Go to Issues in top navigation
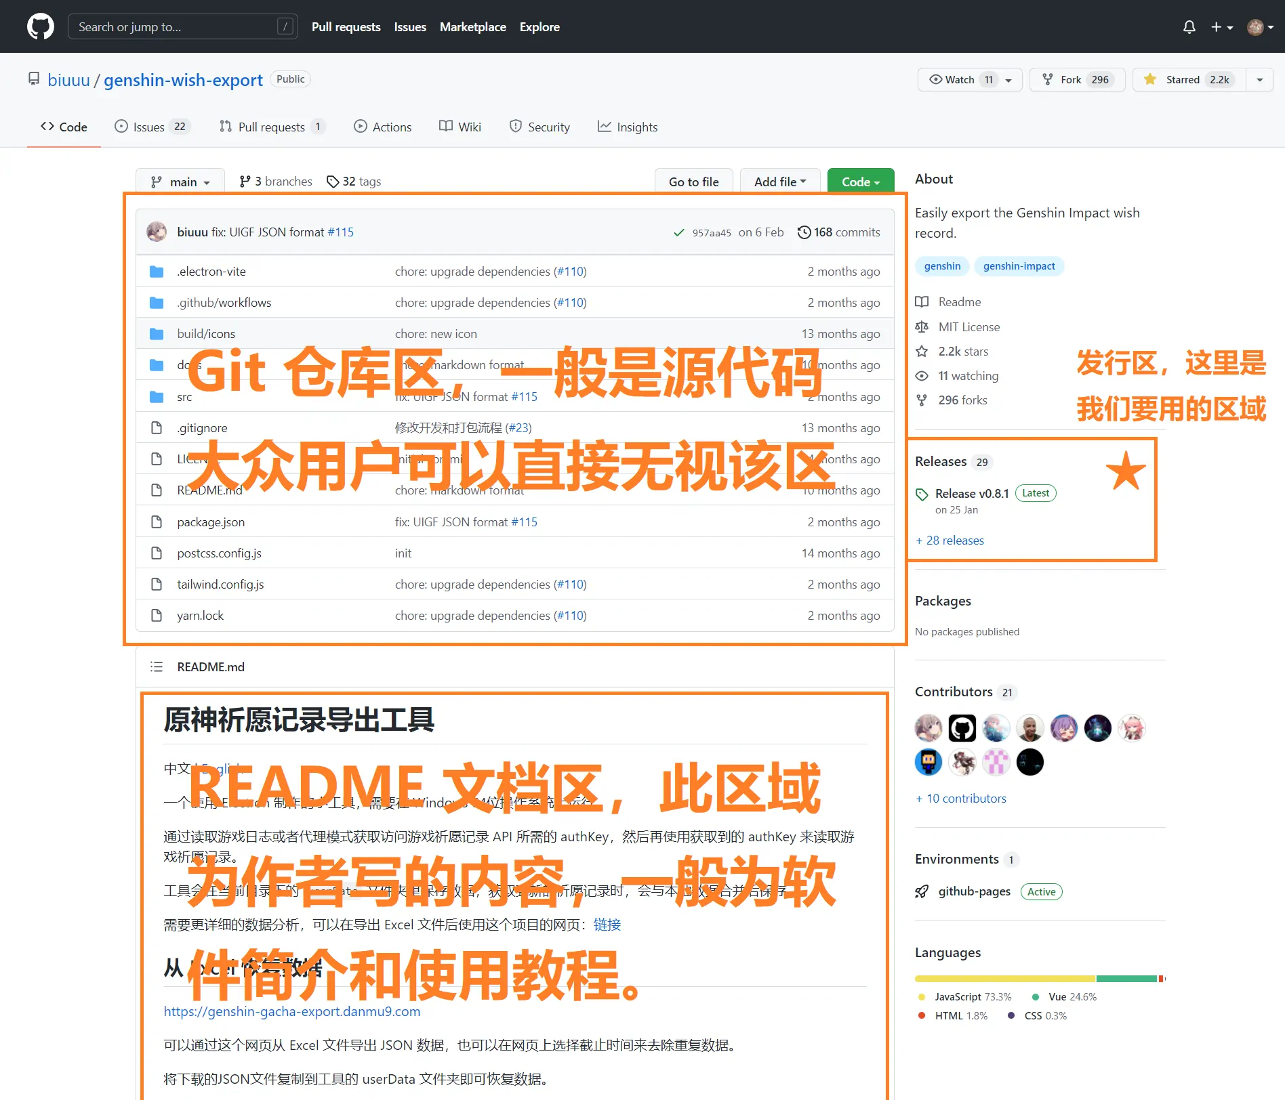The width and height of the screenshot is (1285, 1100). tap(410, 27)
